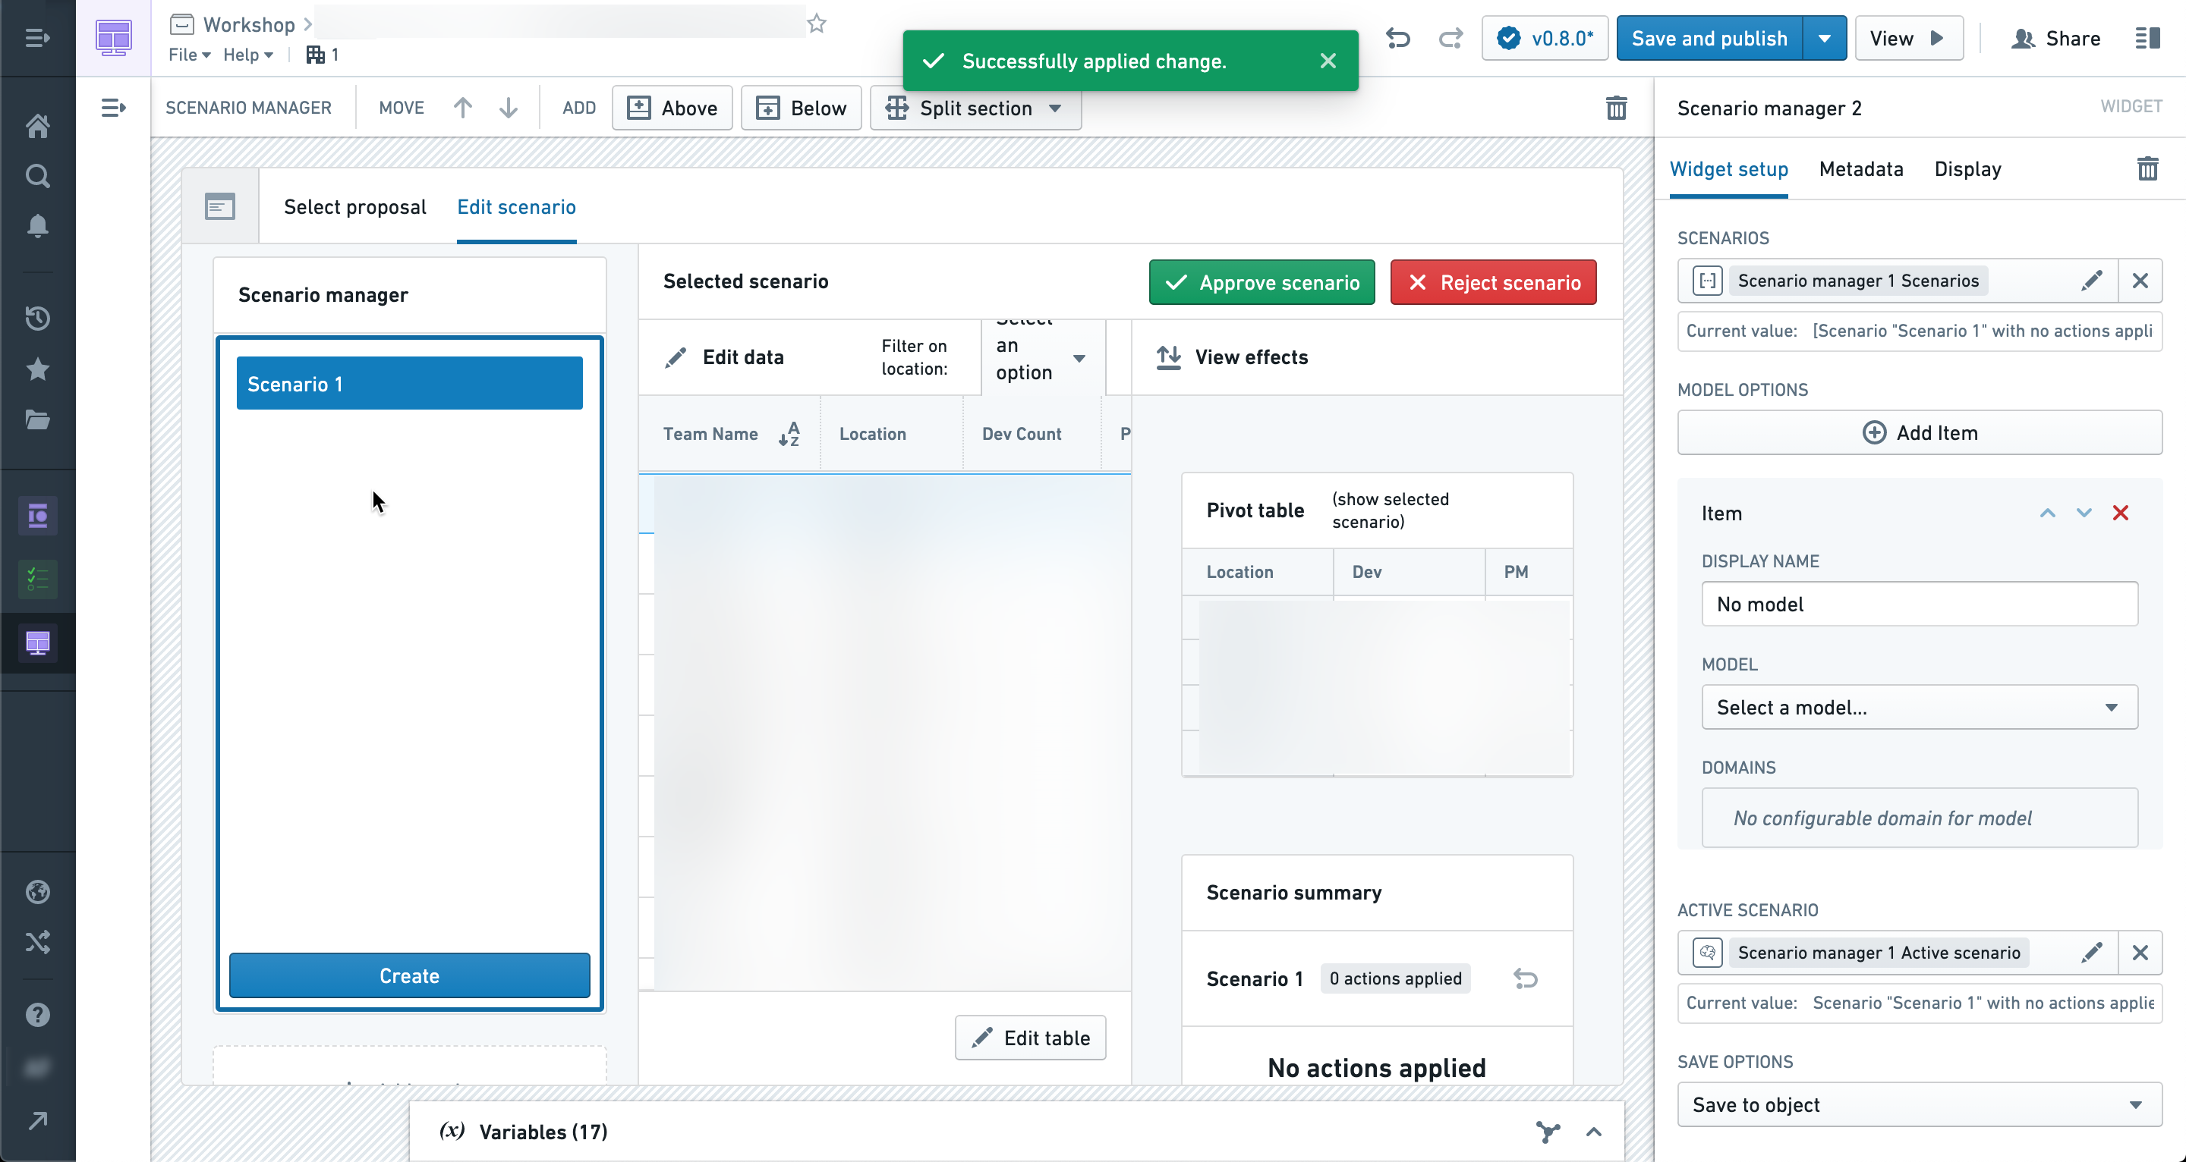The image size is (2186, 1162).
Task: Click the View effects icon
Action: coord(1167,357)
